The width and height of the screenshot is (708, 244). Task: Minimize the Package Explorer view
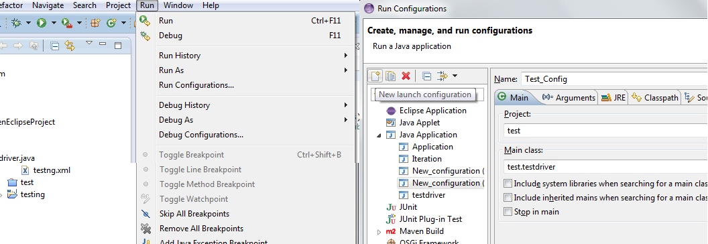(x=103, y=44)
